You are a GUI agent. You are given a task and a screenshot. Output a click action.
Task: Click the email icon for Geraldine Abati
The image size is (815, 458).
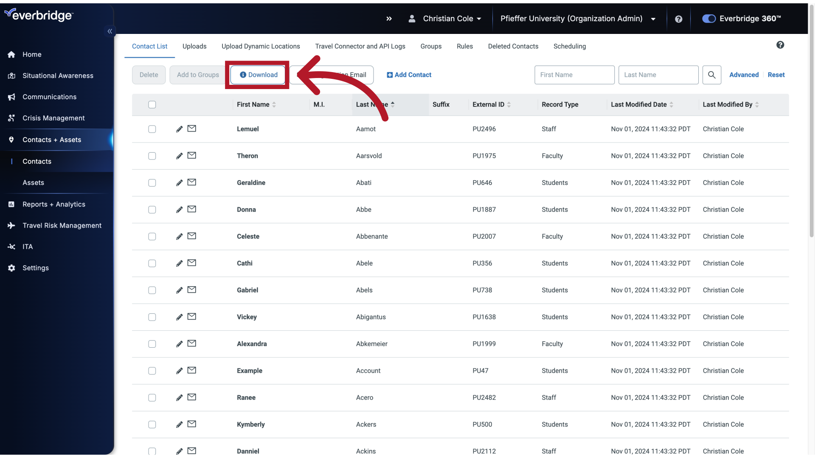[x=191, y=182]
